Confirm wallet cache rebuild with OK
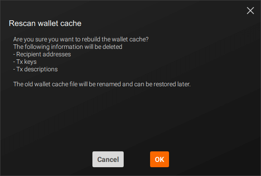261x176 pixels. click(x=159, y=159)
